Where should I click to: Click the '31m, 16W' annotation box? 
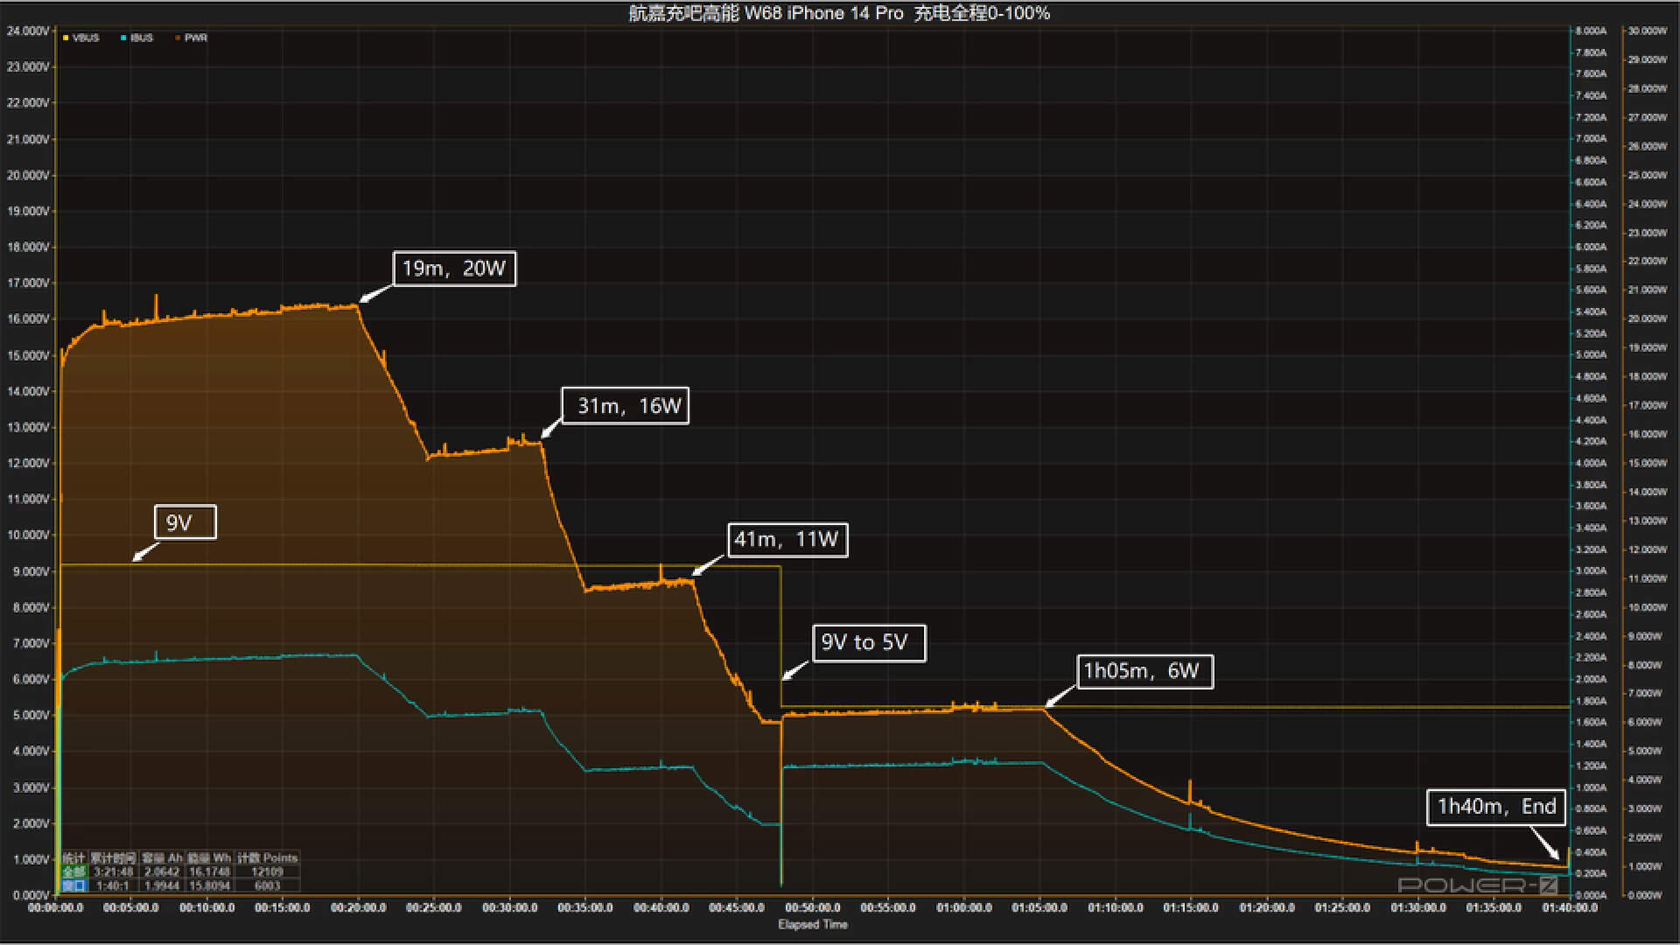625,406
